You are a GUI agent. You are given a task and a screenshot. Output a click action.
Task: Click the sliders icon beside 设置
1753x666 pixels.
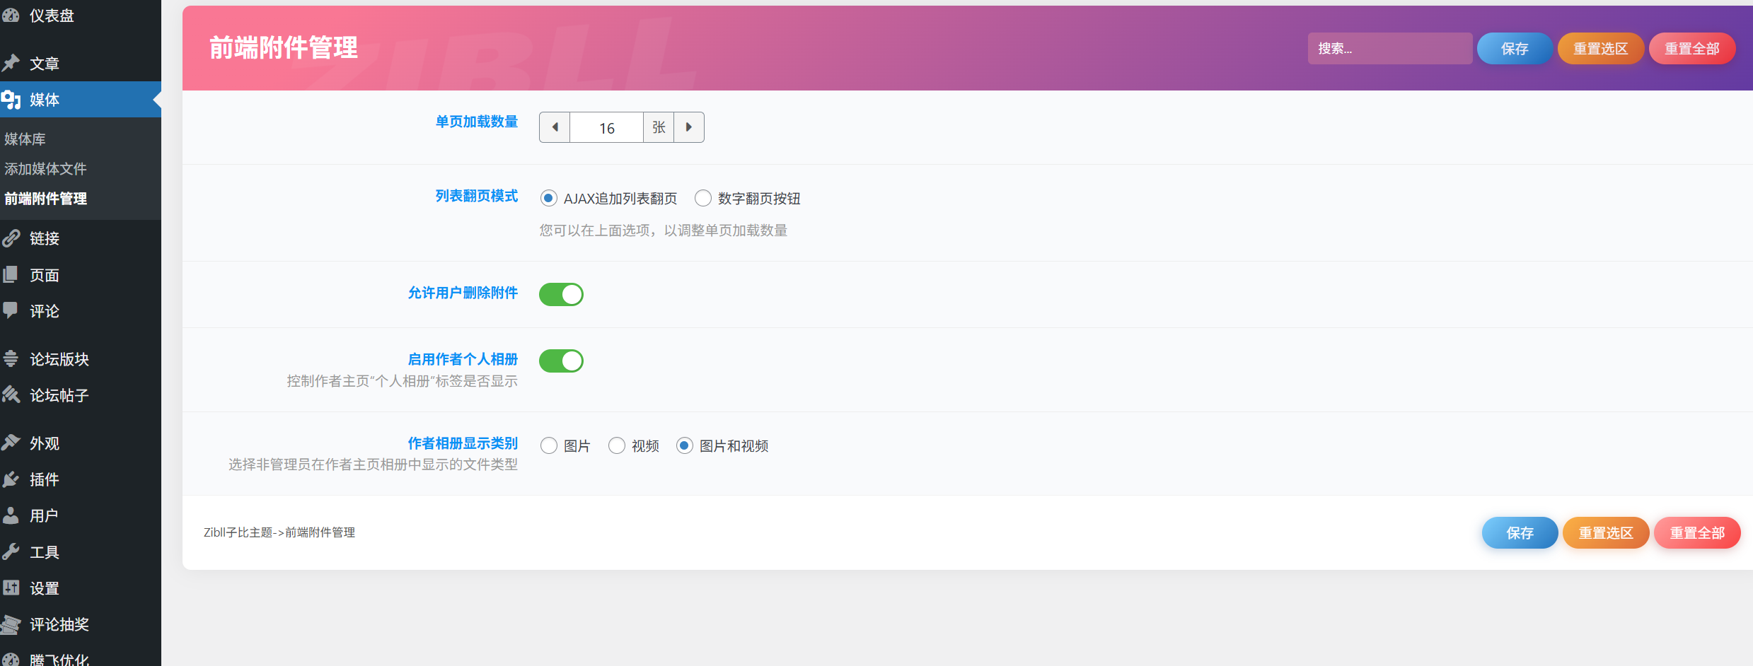11,588
